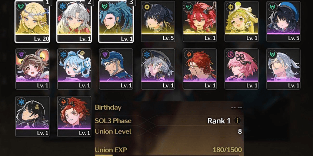313x156 pixels.
Task: Click the flame icon on the red-haired glasses man card
Action: tap(189, 54)
